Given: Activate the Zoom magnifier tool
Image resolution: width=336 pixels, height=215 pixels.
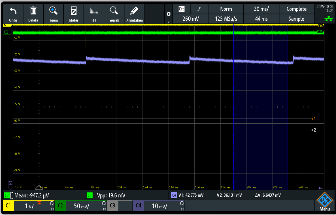Looking at the screenshot, I should click(54, 11).
